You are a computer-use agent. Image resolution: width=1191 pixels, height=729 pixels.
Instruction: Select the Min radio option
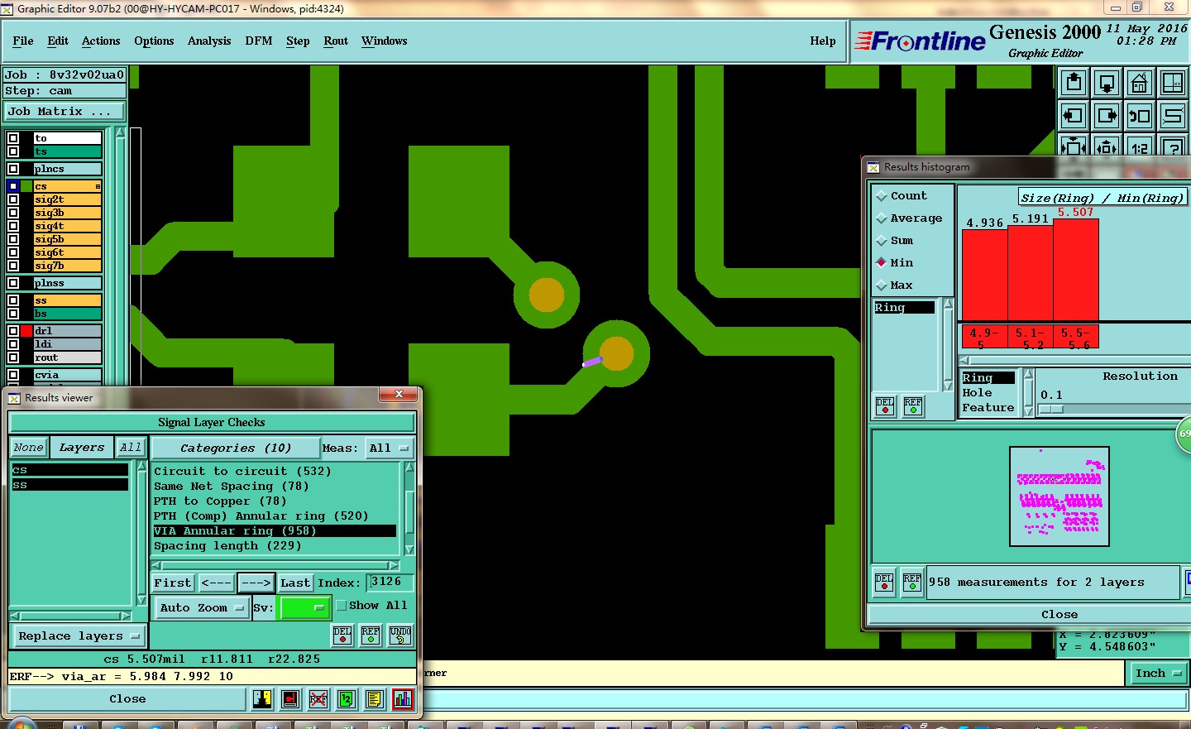(882, 263)
